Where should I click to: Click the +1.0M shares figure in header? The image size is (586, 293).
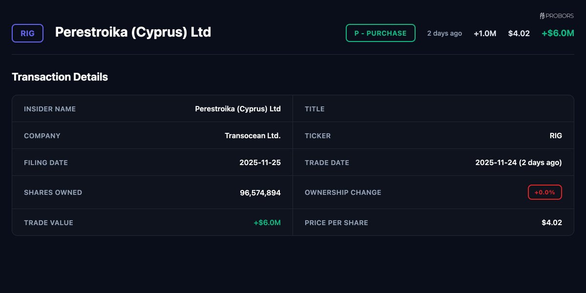tap(484, 33)
